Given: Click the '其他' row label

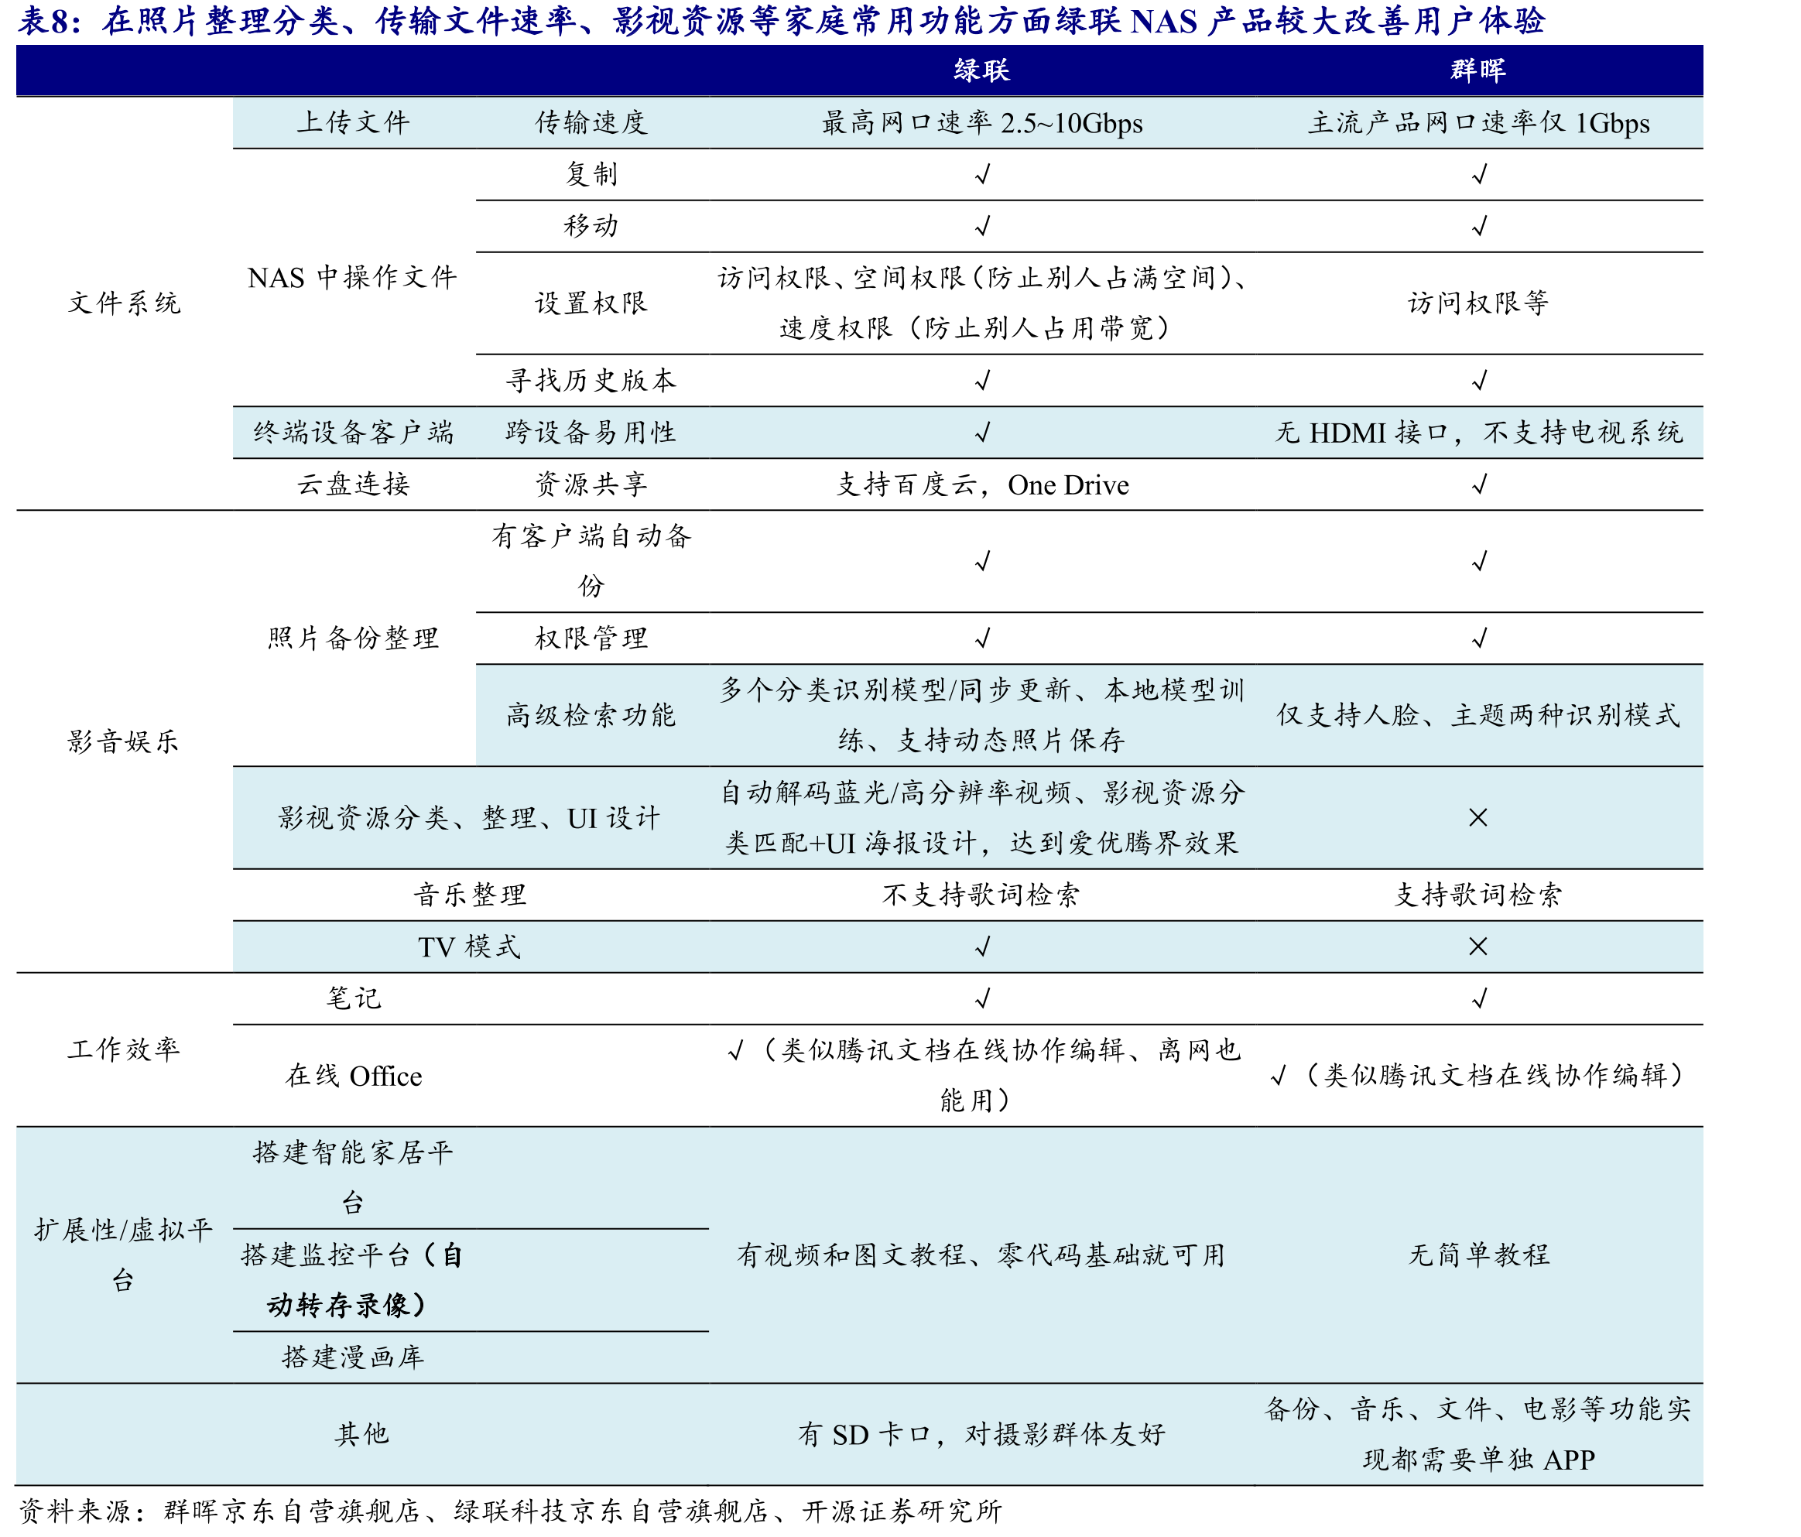Looking at the screenshot, I should [x=361, y=1434].
